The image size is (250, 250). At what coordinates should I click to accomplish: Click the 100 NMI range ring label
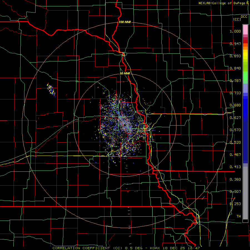125,22
